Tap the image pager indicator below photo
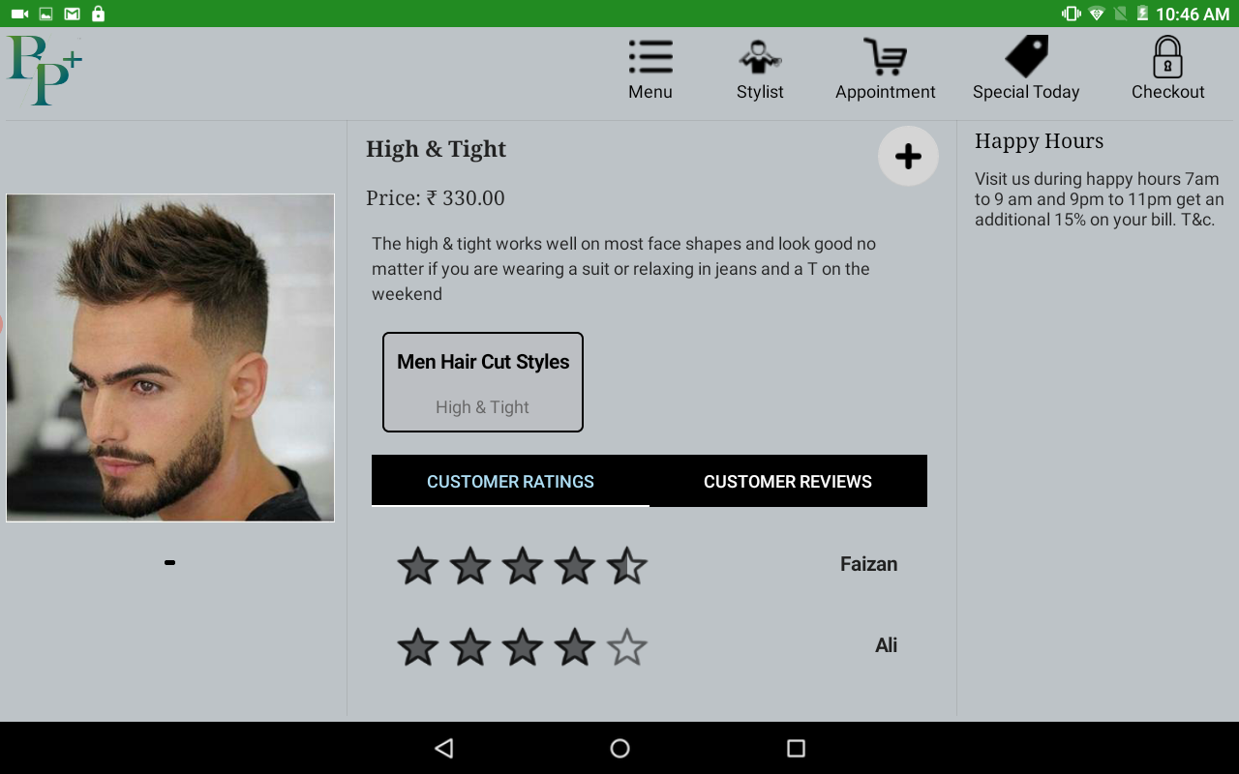The width and height of the screenshot is (1239, 774). [x=170, y=562]
